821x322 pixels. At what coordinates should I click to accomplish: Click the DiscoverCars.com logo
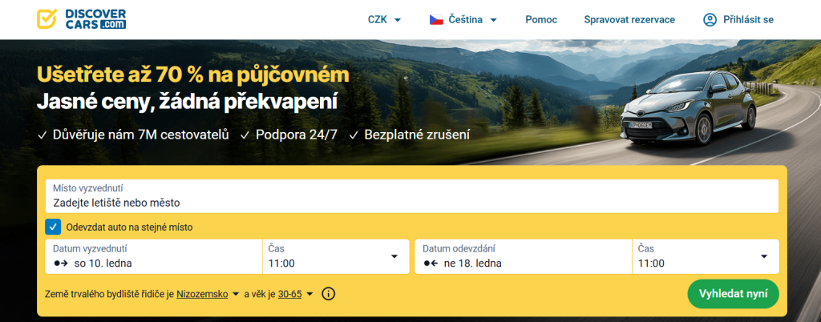81,19
